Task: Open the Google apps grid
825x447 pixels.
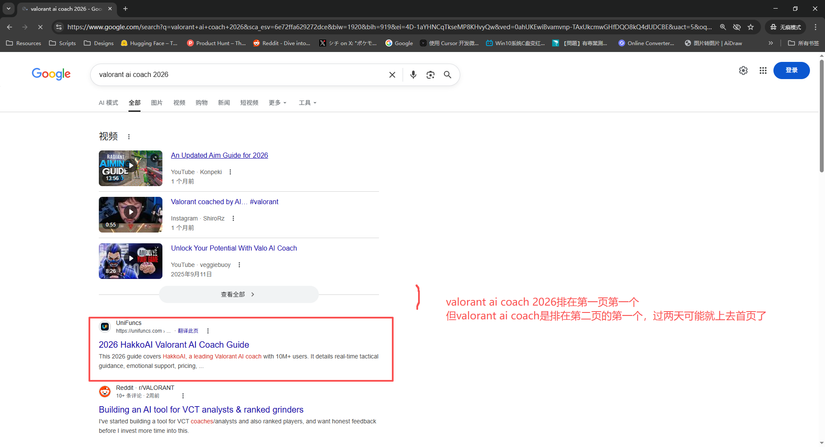Action: coord(763,70)
